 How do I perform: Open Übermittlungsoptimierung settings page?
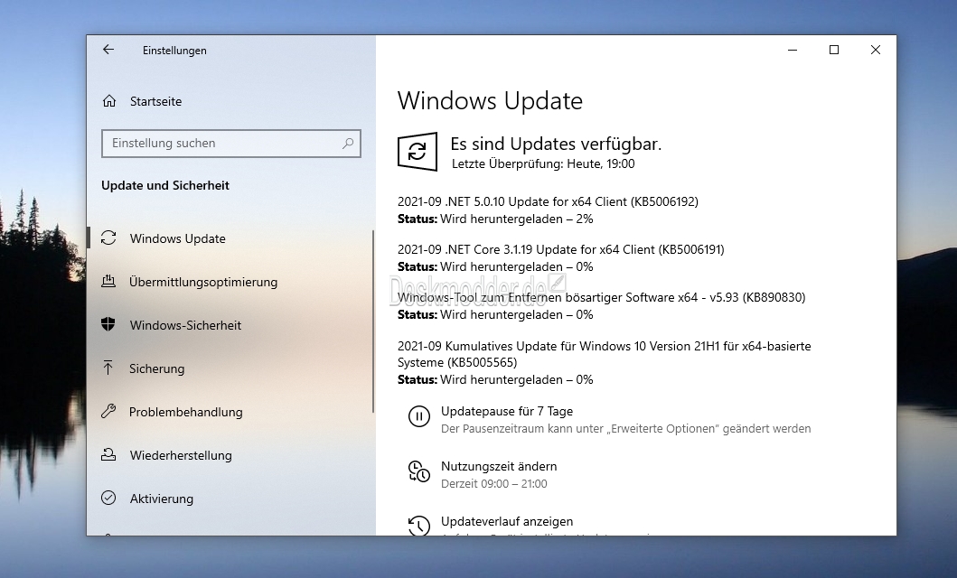click(x=203, y=282)
